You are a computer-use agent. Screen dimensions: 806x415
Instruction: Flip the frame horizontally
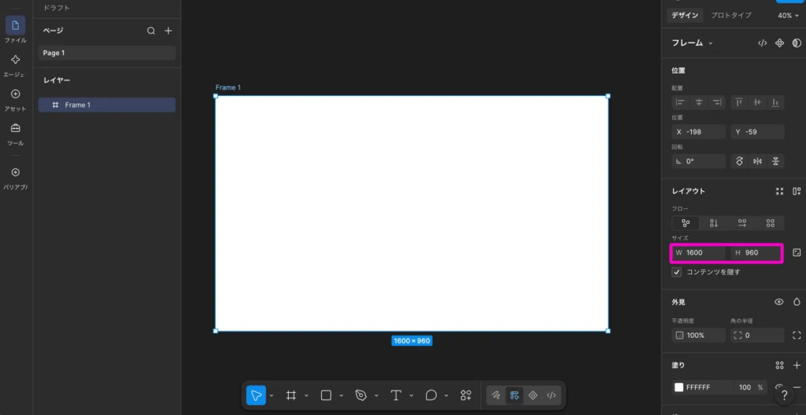click(757, 161)
